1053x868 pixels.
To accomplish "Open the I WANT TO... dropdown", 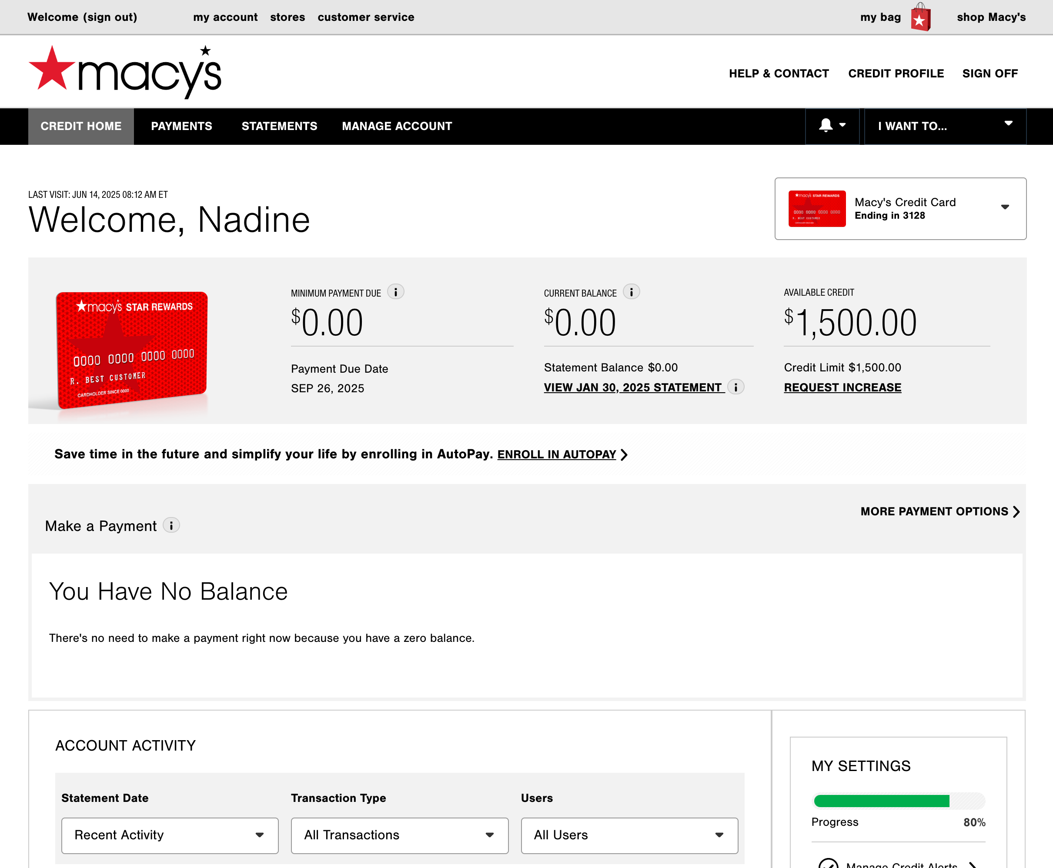I will (945, 126).
